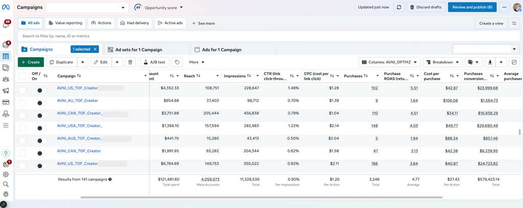Image resolution: width=523 pixels, height=208 pixels.
Task: Open the business hierarchy icon in sidebar
Action: (6, 114)
